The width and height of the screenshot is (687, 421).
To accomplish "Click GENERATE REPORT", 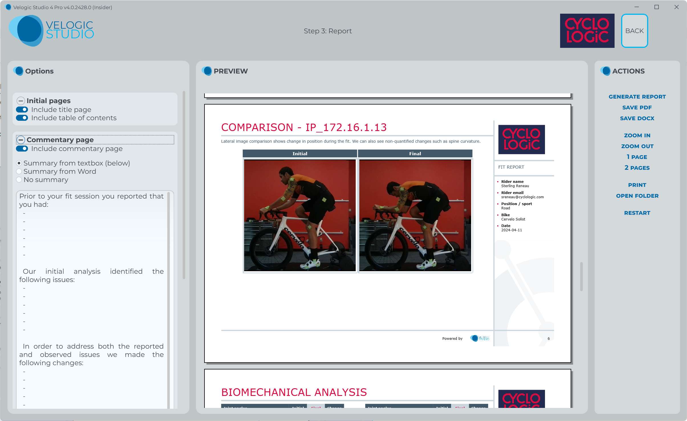I will coord(637,97).
